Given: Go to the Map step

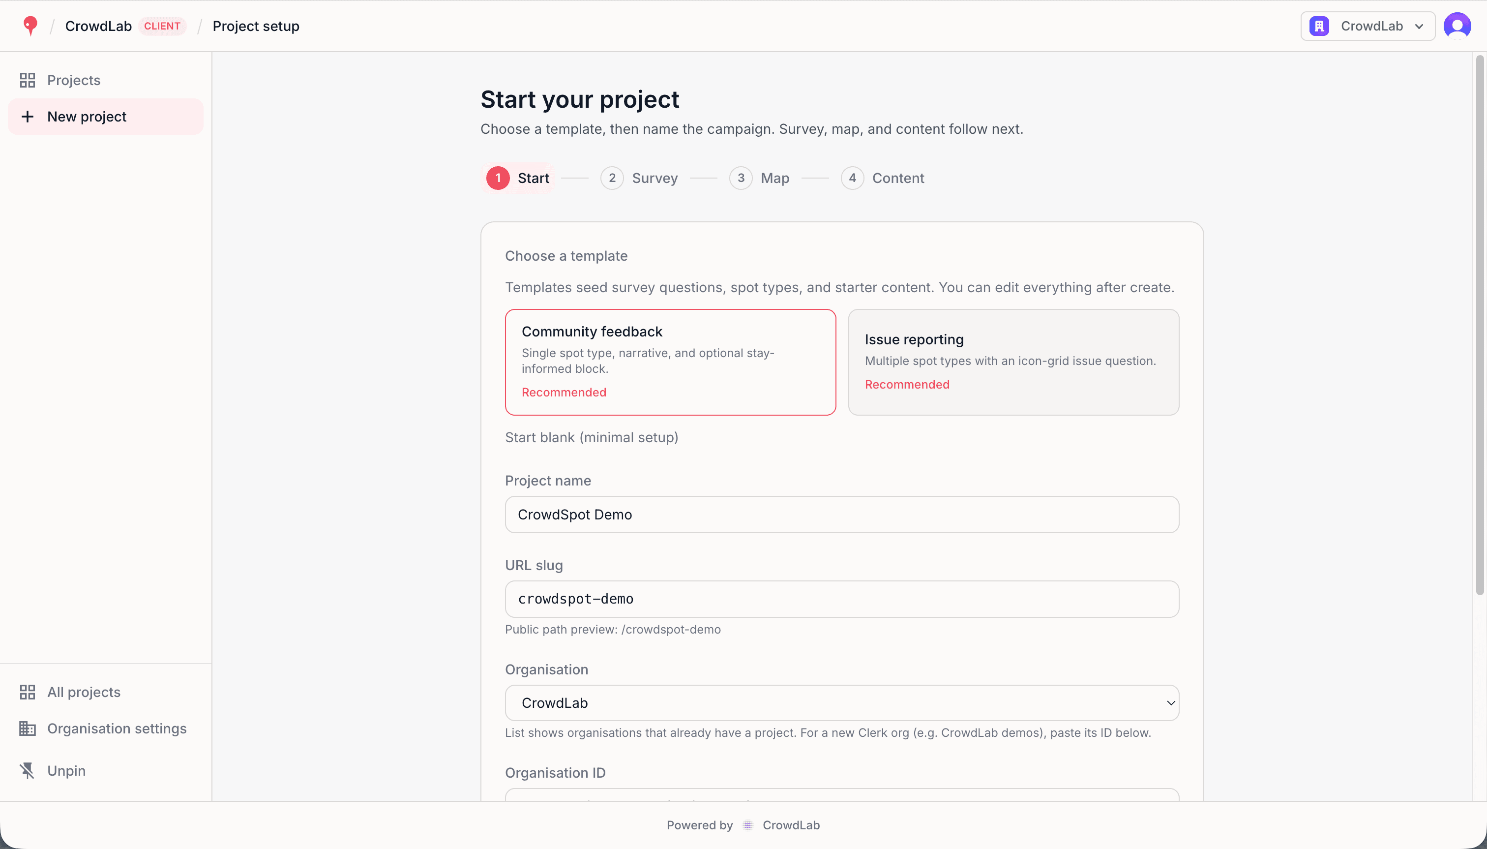Looking at the screenshot, I should point(760,178).
